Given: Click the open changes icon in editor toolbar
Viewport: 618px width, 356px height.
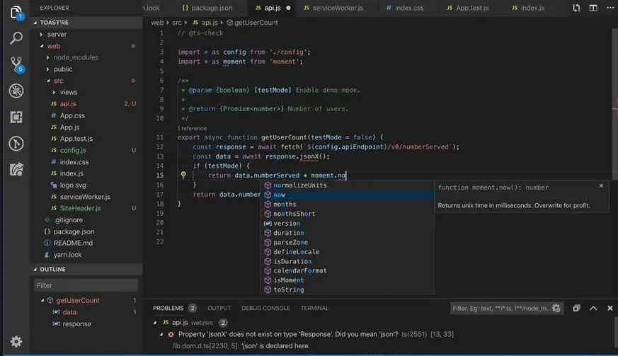Looking at the screenshot, I should point(576,8).
